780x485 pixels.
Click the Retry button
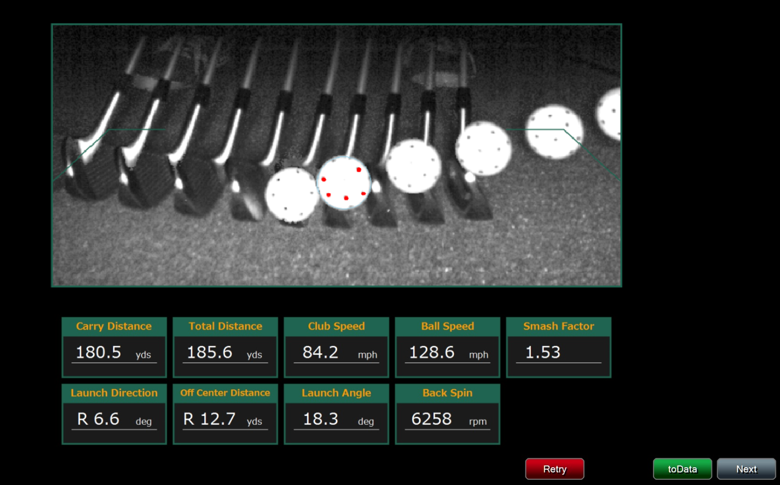[x=554, y=469]
